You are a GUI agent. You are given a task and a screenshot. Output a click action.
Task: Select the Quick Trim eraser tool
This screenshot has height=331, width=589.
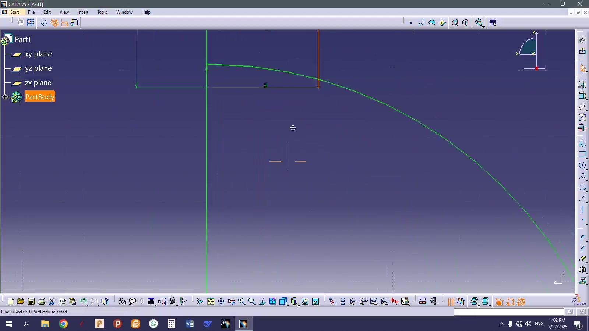point(582,259)
